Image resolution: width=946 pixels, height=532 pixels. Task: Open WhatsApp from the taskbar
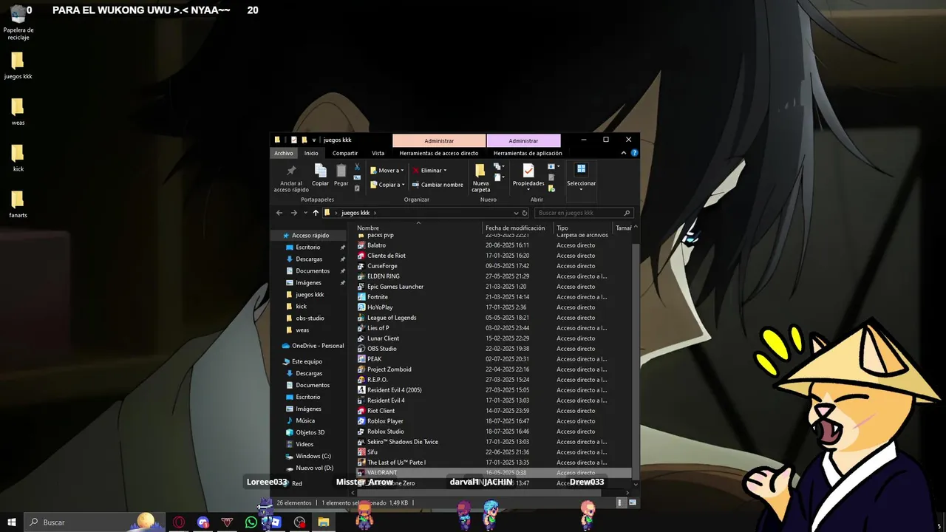click(x=251, y=522)
